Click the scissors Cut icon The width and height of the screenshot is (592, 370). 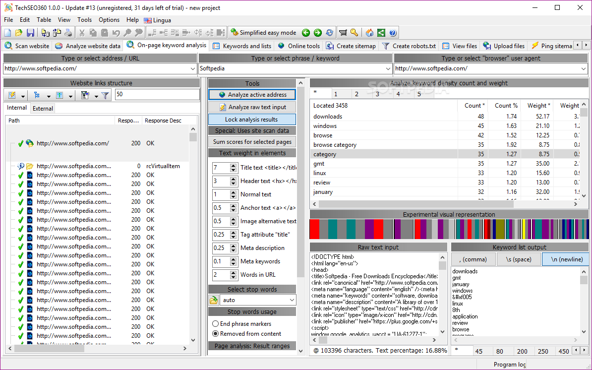point(81,33)
